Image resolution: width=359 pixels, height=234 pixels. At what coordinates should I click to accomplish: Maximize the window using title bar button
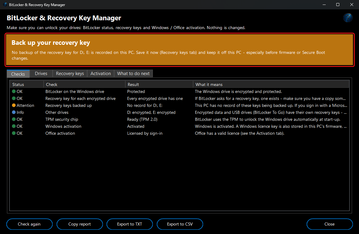tap(338, 5)
